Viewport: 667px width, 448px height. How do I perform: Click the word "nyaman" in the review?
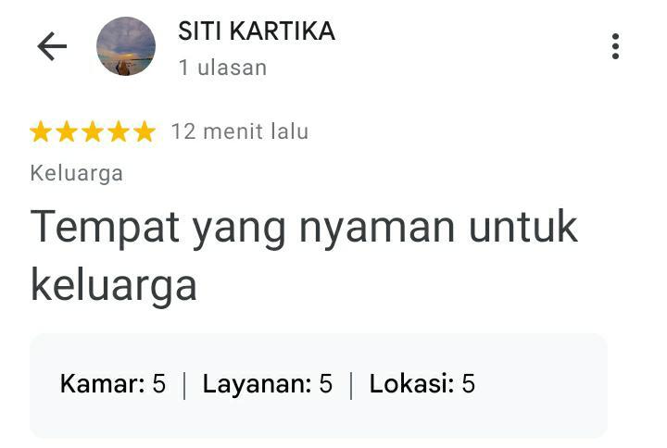(x=377, y=230)
